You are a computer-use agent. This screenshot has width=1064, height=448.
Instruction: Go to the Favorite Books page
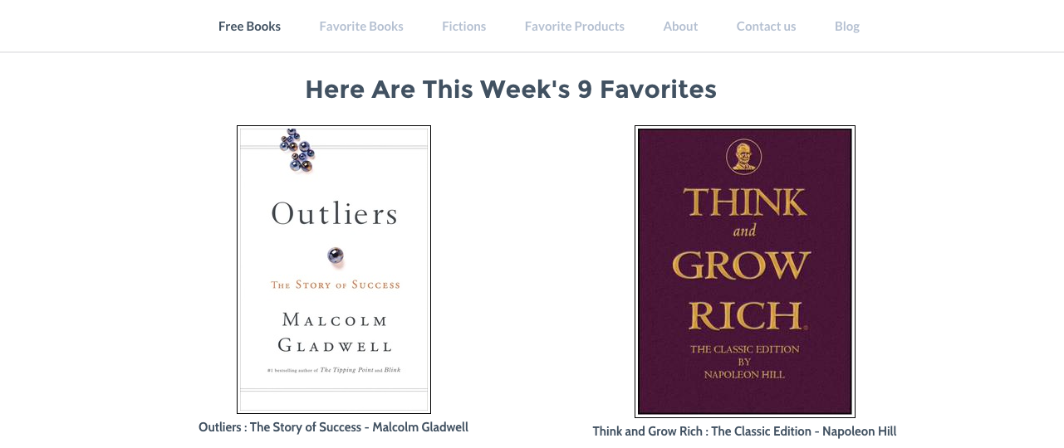point(361,27)
